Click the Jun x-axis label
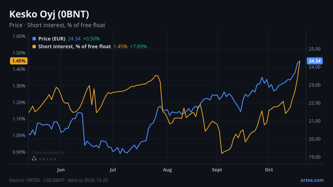Image resolution: width=333 pixels, height=187 pixels. click(x=61, y=170)
